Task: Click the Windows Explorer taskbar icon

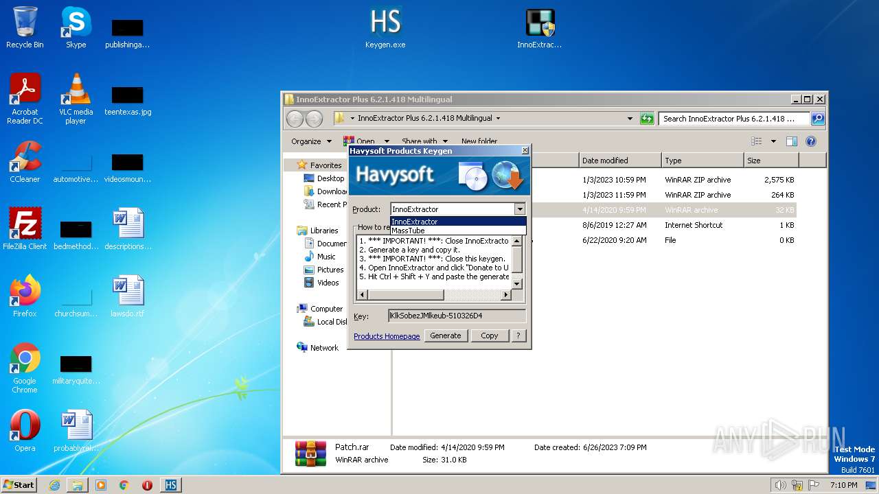Action: pyautogui.click(x=78, y=485)
